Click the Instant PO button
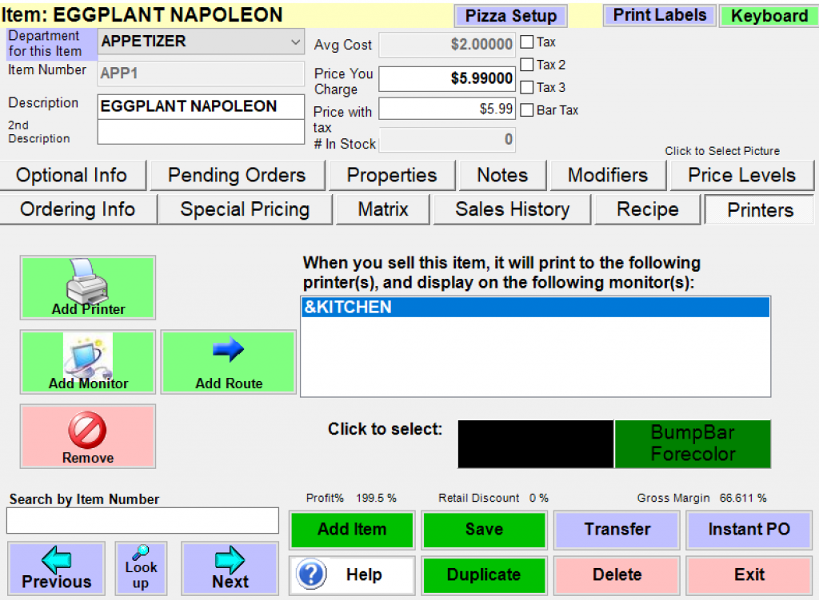Screen dimensions: 819x600 click(749, 530)
